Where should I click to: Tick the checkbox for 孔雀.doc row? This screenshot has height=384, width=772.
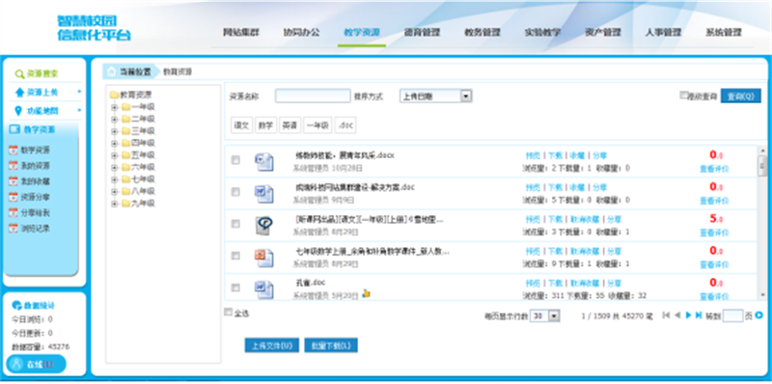point(235,288)
